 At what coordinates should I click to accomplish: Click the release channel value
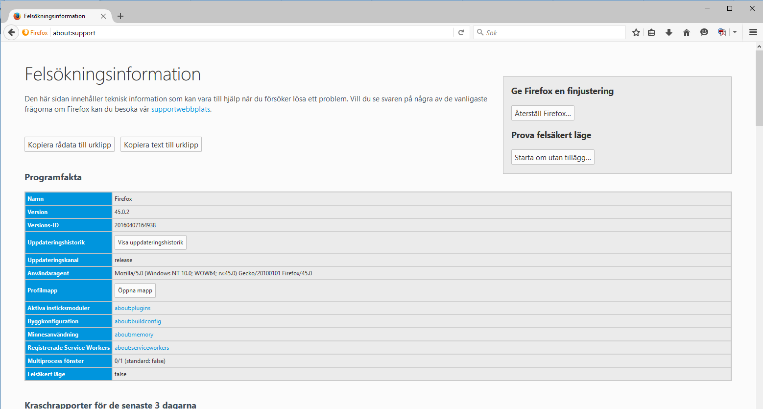point(123,260)
